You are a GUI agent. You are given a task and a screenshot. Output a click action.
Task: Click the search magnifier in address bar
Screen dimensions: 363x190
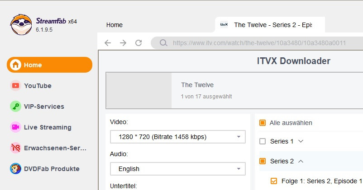click(163, 43)
